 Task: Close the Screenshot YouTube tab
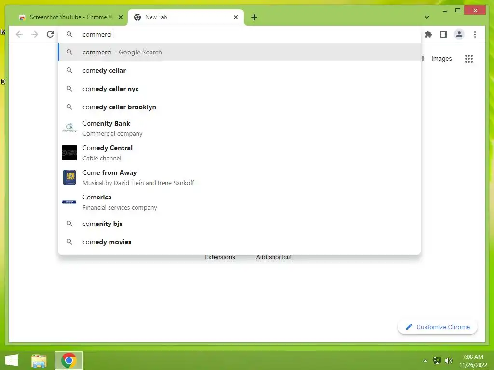pos(120,17)
